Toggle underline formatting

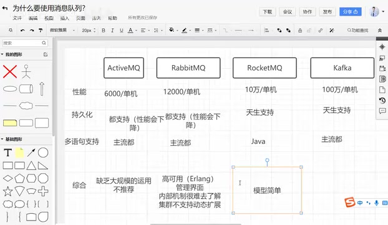click(122, 30)
